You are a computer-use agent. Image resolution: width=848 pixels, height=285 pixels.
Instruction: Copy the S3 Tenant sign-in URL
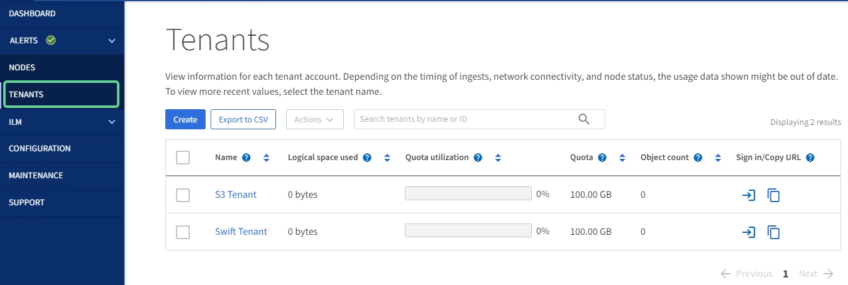pyautogui.click(x=773, y=195)
